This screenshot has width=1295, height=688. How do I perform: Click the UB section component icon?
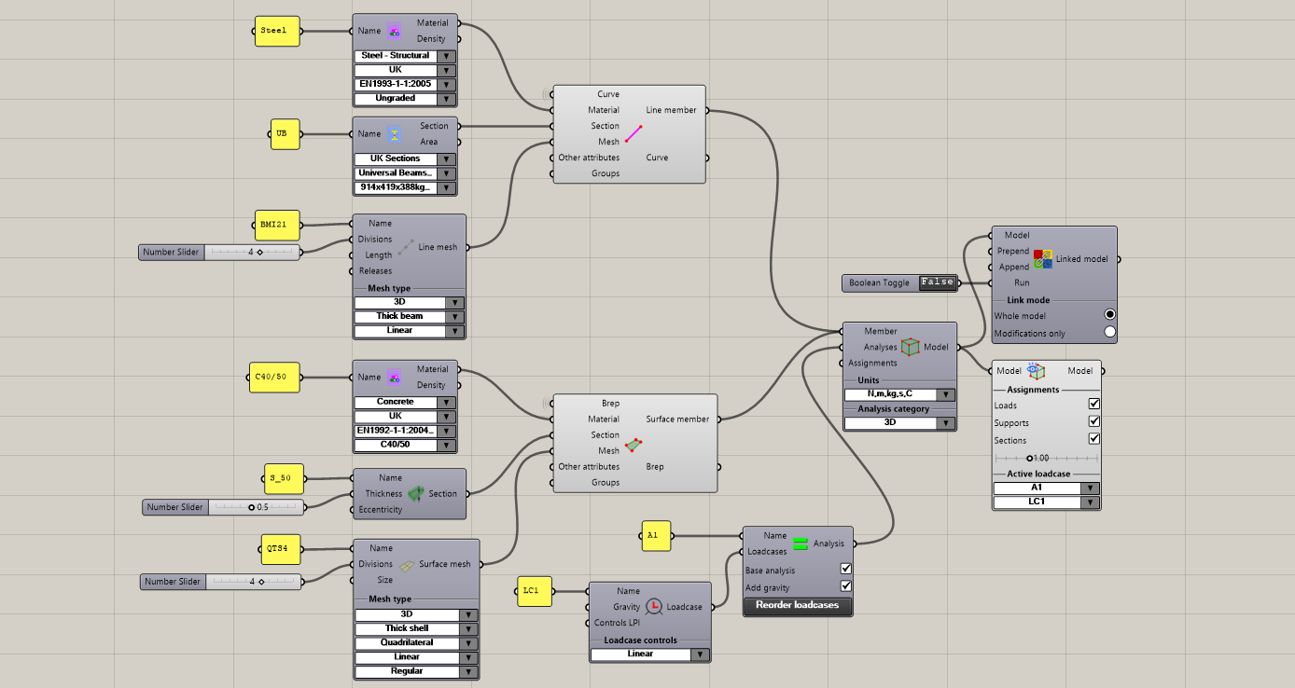point(395,134)
